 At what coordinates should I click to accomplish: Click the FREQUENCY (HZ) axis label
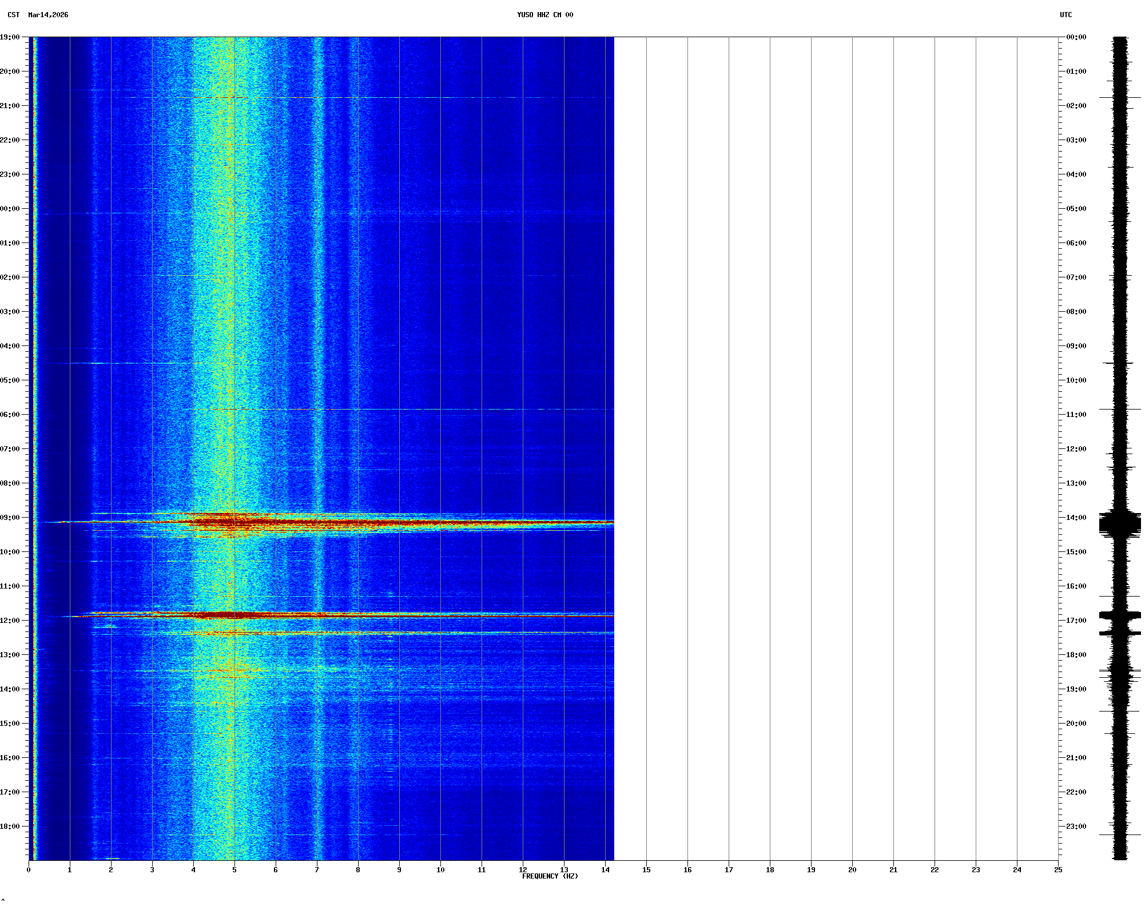click(x=550, y=876)
